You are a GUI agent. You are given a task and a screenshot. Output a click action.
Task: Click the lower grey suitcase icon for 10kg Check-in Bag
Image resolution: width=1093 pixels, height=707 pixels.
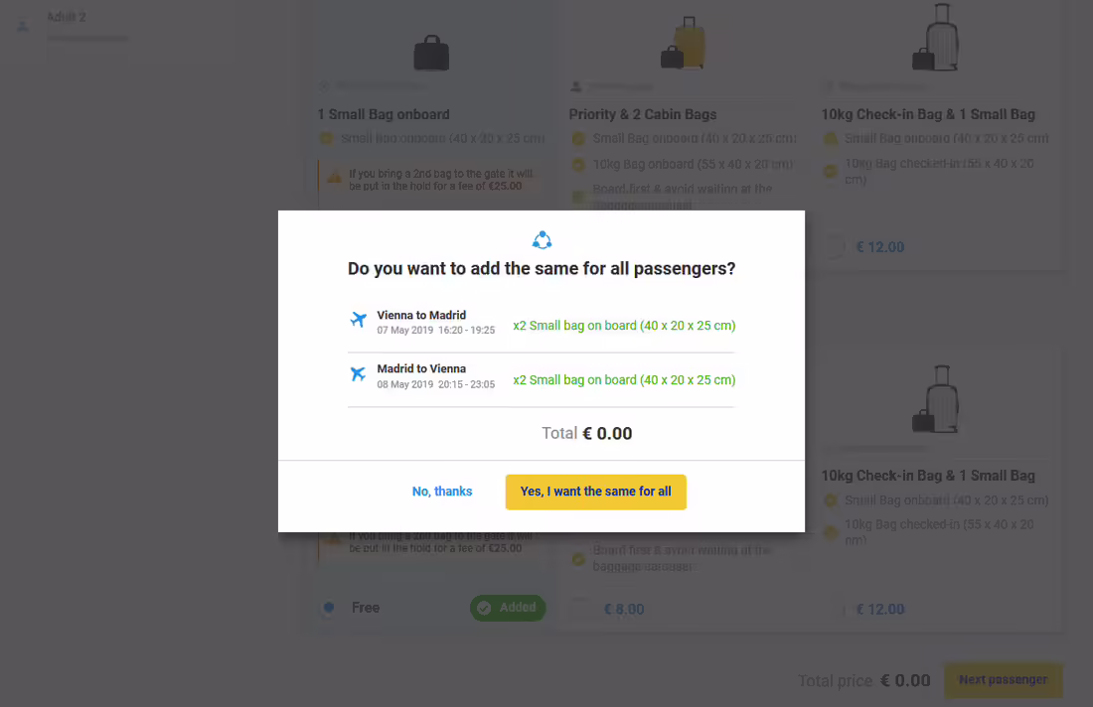(935, 399)
